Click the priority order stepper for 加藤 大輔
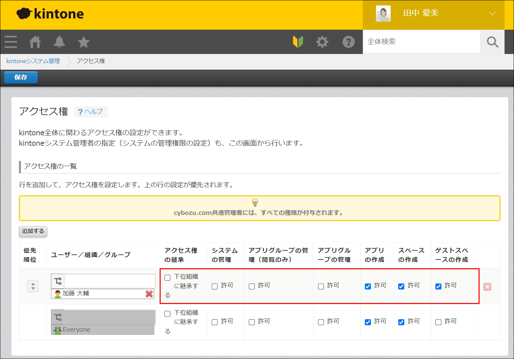 (x=33, y=286)
